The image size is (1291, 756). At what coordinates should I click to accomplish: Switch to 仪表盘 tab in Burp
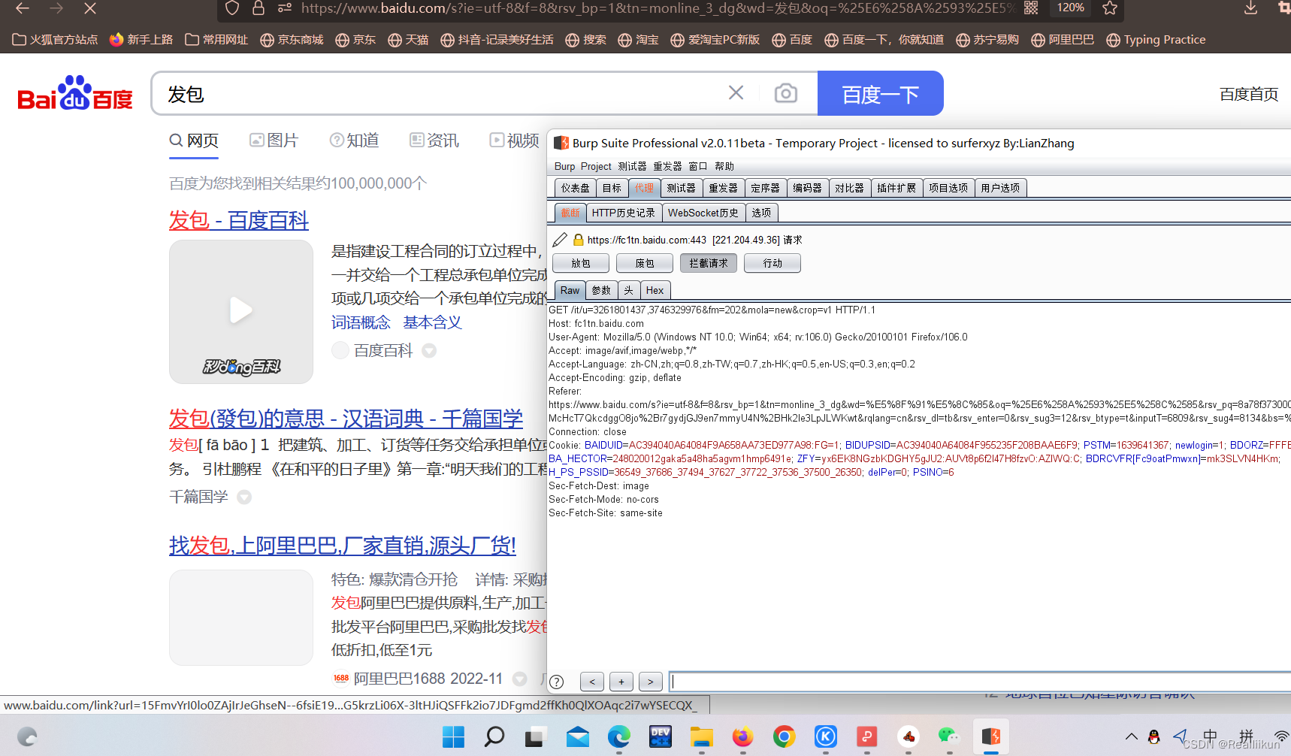tap(575, 188)
